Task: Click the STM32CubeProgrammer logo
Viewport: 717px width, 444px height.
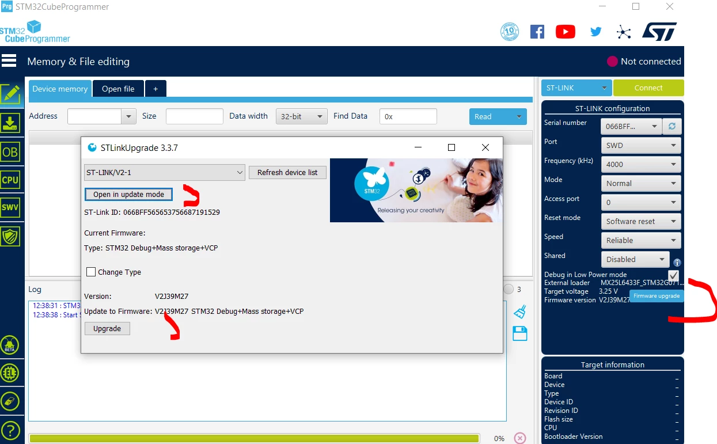Action: (x=35, y=31)
